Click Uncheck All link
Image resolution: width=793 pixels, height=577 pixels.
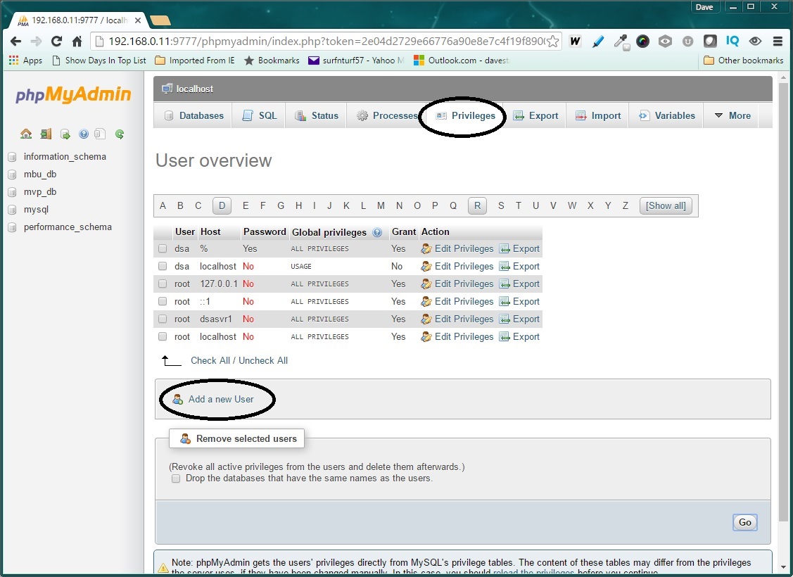[263, 360]
